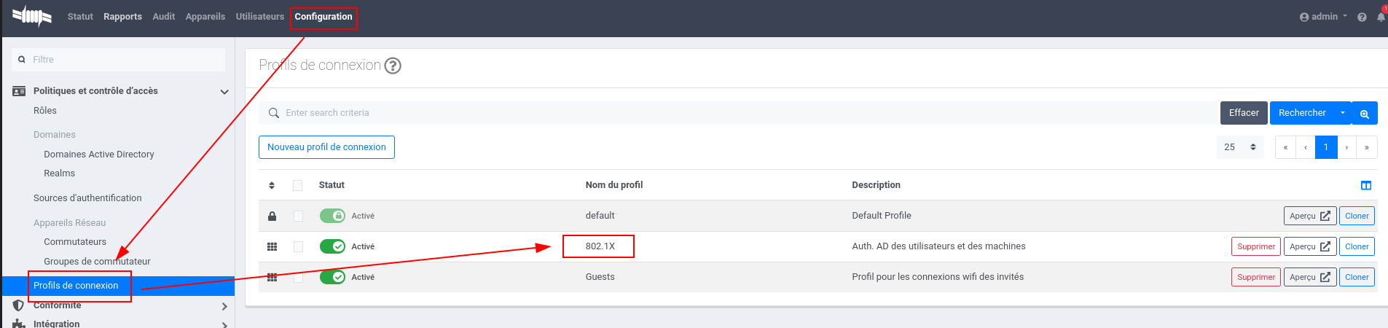Image resolution: width=1388 pixels, height=328 pixels.
Task: Open the page size 25 selector
Action: (1239, 147)
